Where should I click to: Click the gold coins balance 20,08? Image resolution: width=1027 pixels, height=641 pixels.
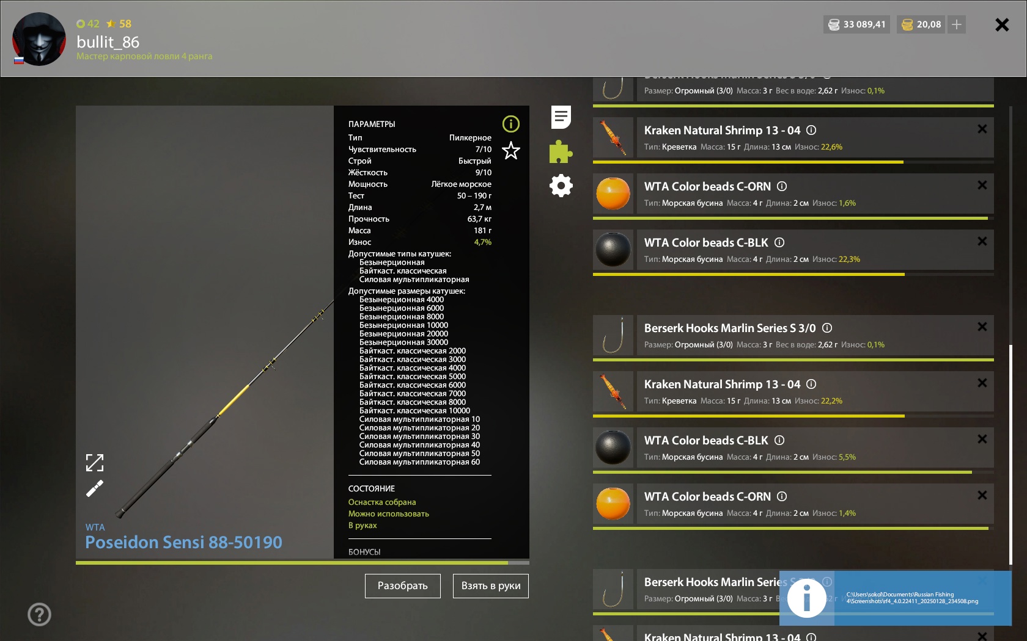[x=921, y=24]
